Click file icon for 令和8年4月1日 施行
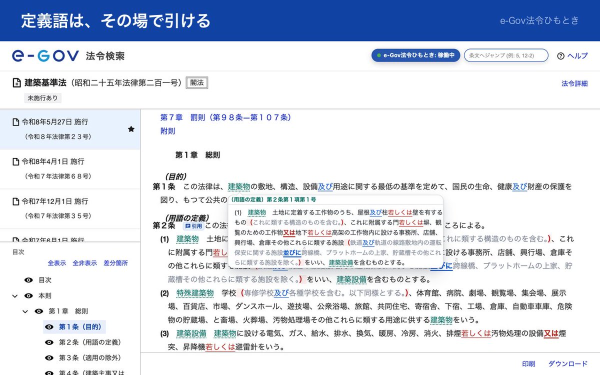This screenshot has height=375, width=600. click(15, 162)
